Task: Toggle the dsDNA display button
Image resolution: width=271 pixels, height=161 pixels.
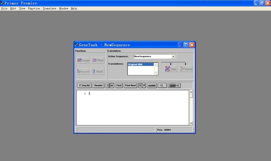Action: click(x=152, y=86)
